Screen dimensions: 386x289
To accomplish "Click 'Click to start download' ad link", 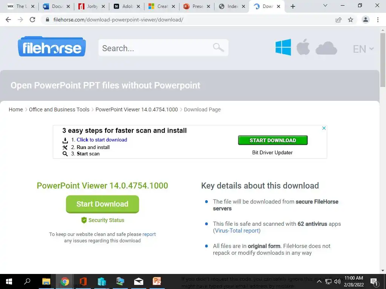I will tap(102, 140).
